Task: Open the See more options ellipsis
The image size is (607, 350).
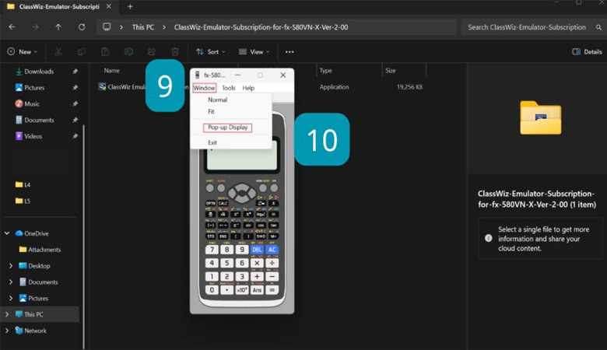Action: 289,51
